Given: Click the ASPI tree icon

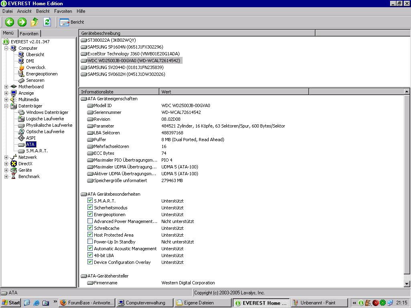Looking at the screenshot, I should [x=21, y=138].
